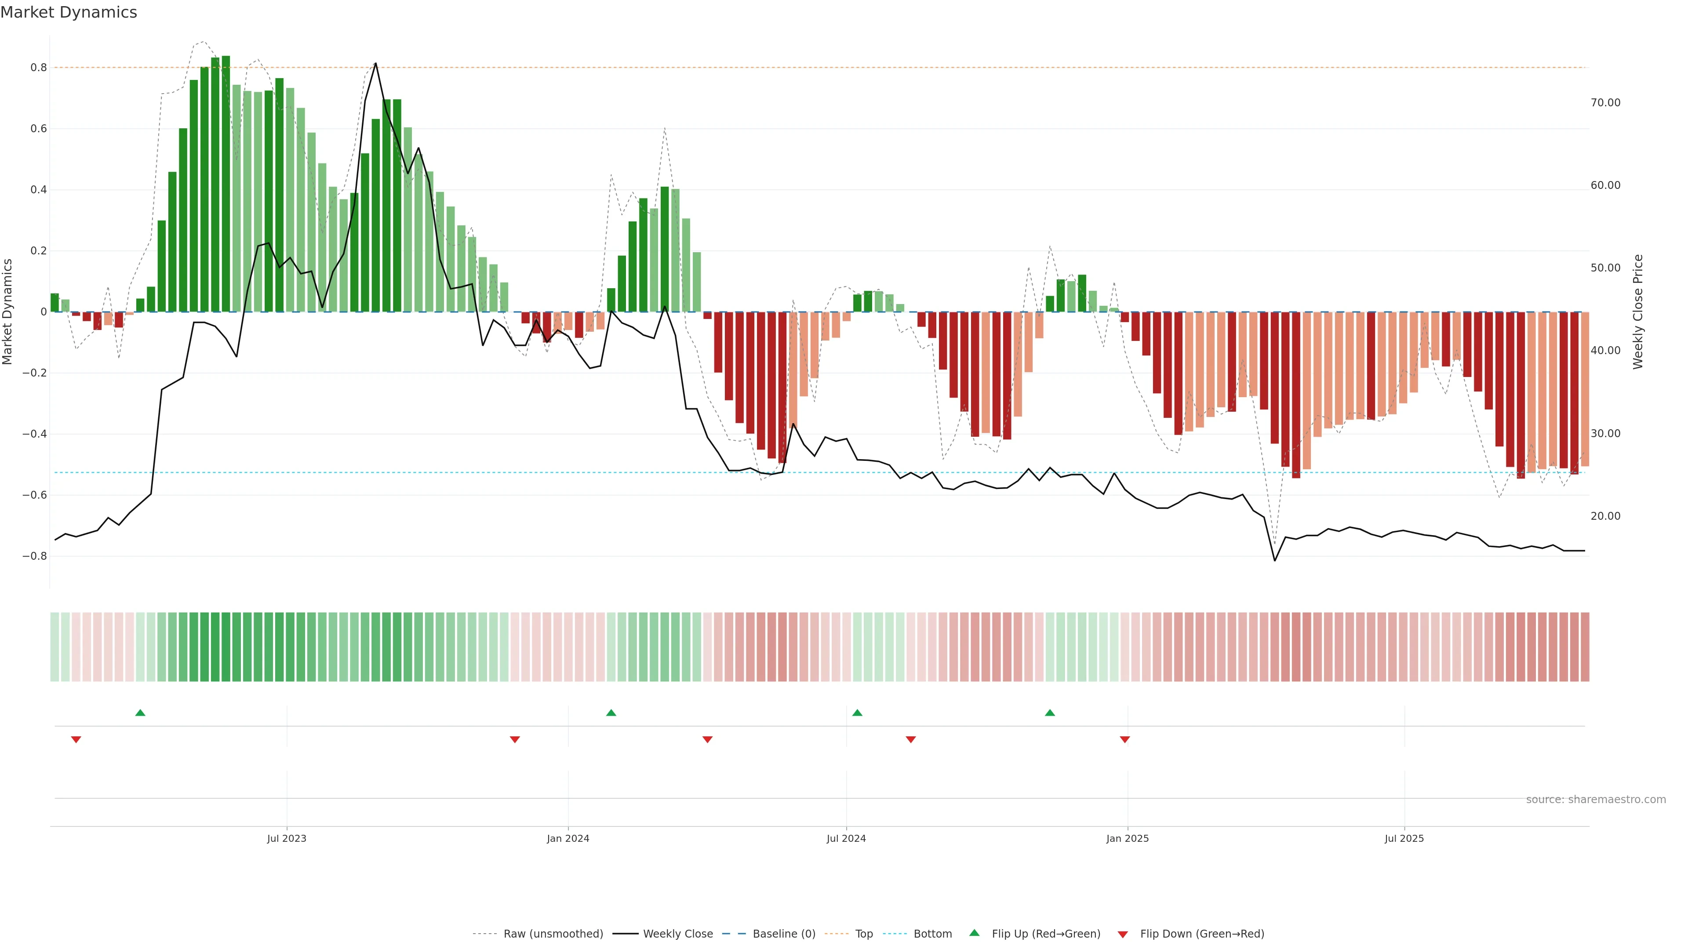Toggle the Baseline (0) legend entry

click(784, 934)
